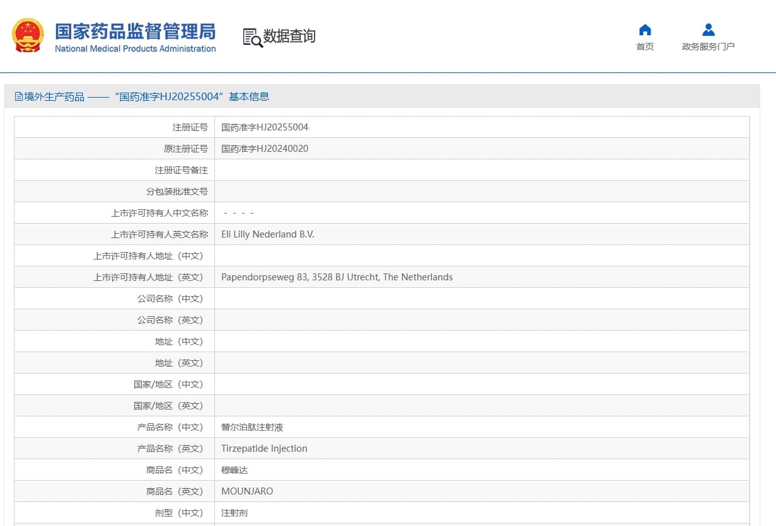Click the 地址（英文） label
776x526 pixels.
(x=179, y=363)
